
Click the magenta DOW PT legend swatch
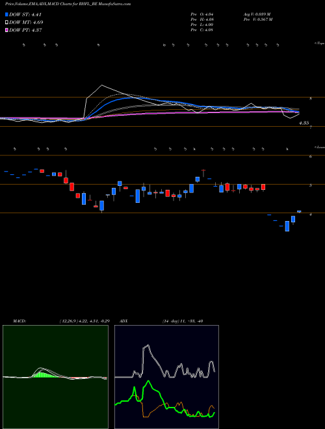click(6, 30)
